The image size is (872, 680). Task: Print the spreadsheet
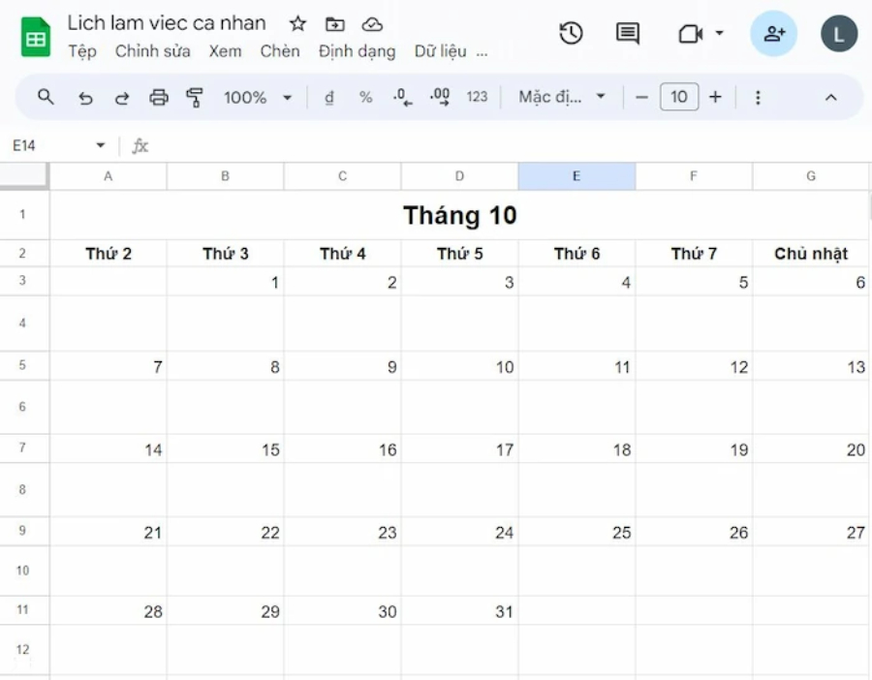point(159,97)
